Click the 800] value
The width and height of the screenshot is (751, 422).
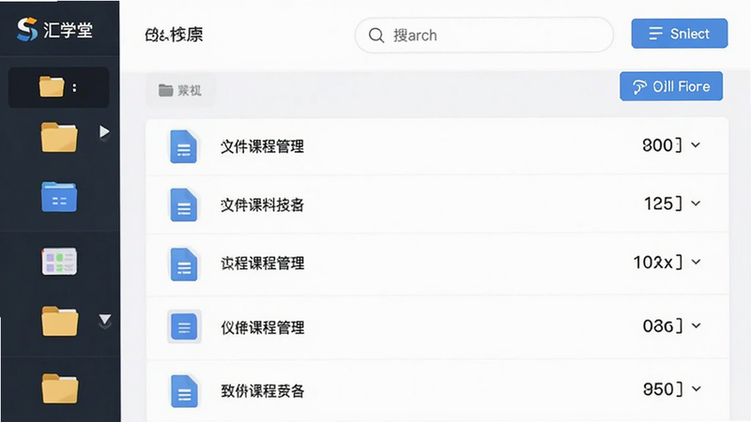(x=662, y=145)
